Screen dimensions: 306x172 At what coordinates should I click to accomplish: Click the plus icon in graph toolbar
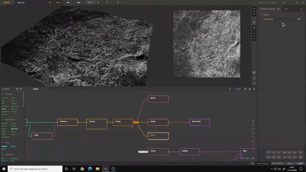[230, 89]
